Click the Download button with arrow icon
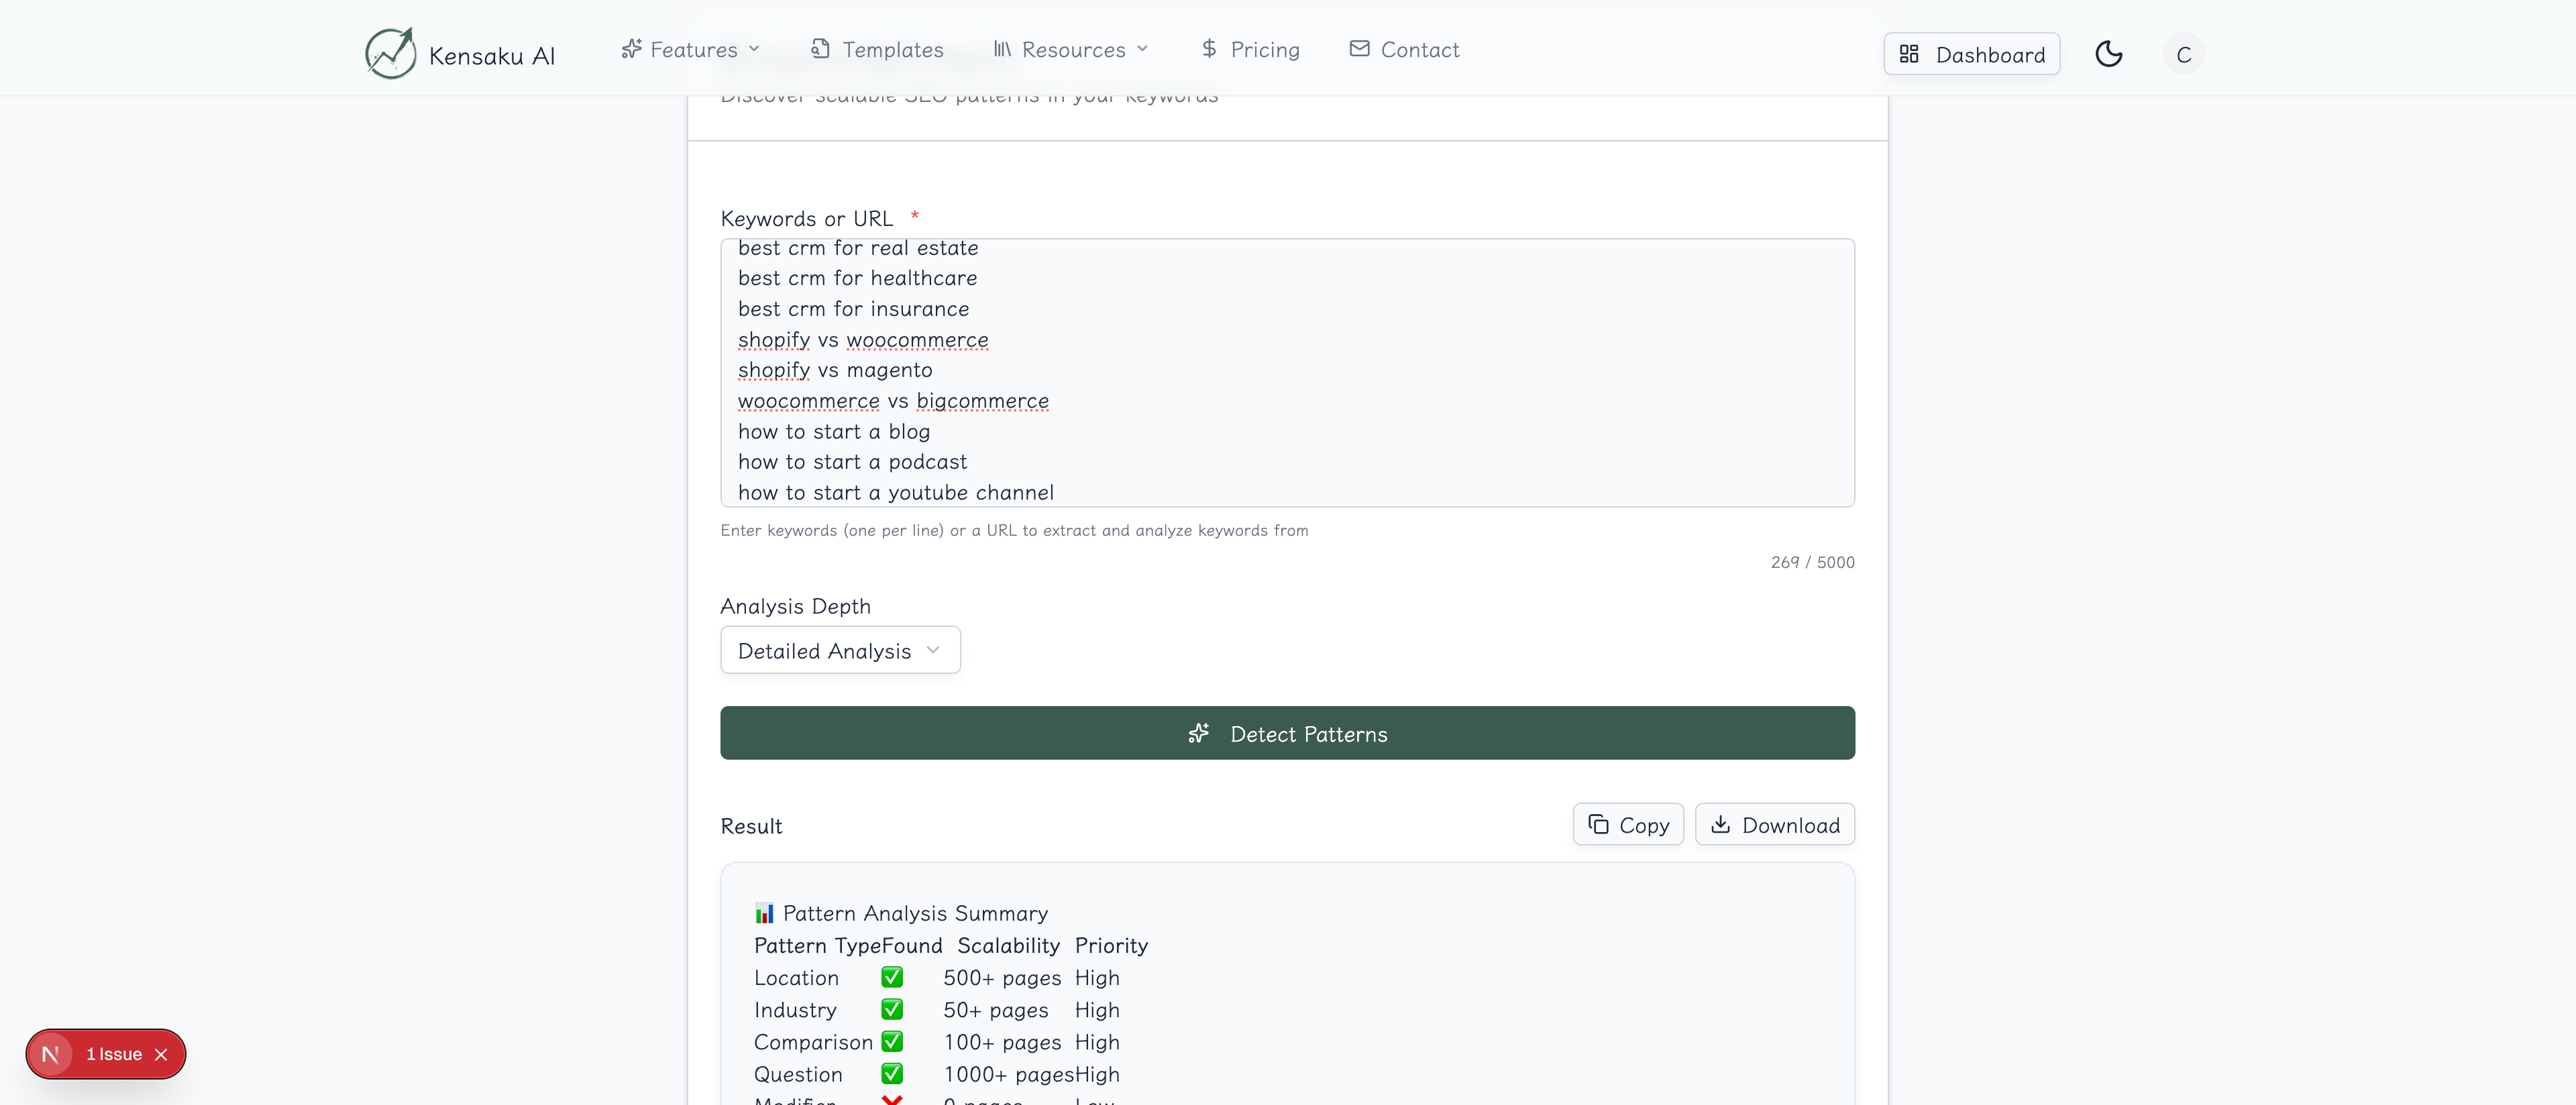Viewport: 2576px width, 1105px height. 1774,824
